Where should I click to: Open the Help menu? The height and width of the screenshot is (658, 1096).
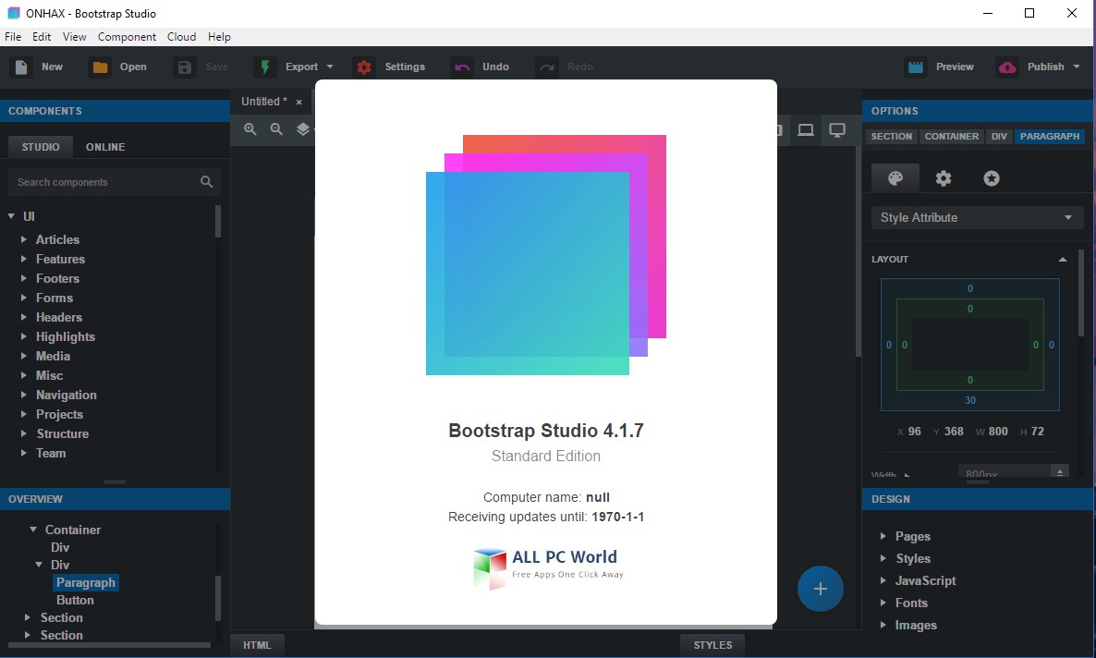point(220,37)
